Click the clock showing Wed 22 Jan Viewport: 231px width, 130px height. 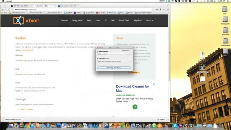pos(216,1)
